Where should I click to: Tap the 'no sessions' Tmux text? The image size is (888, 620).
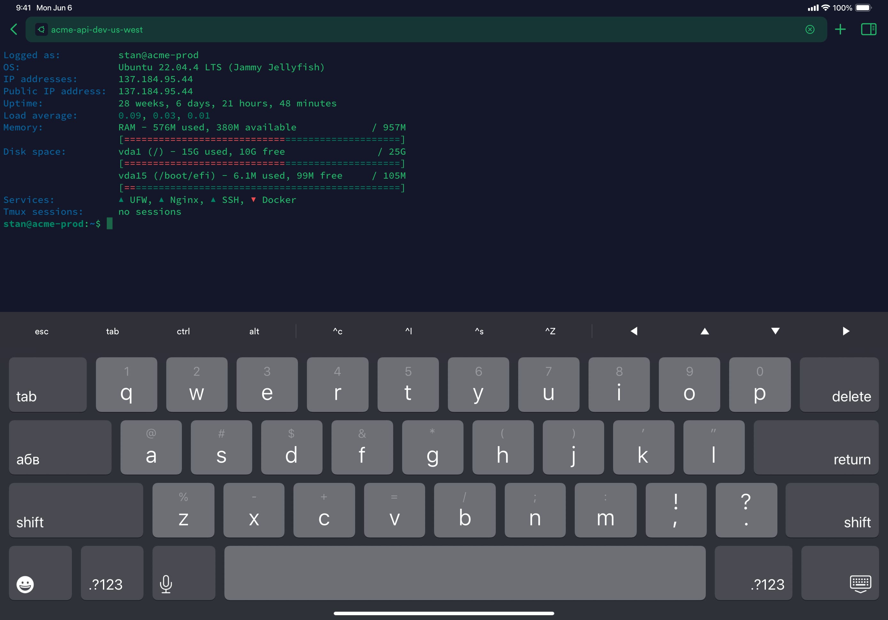[x=150, y=212]
